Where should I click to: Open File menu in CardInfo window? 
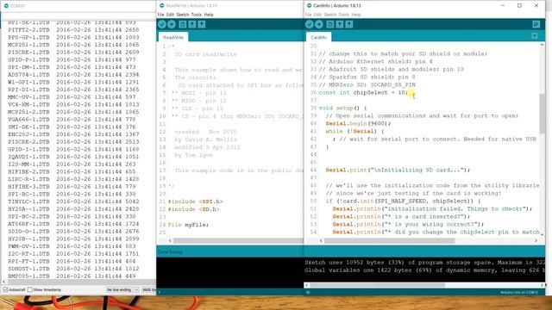point(309,15)
